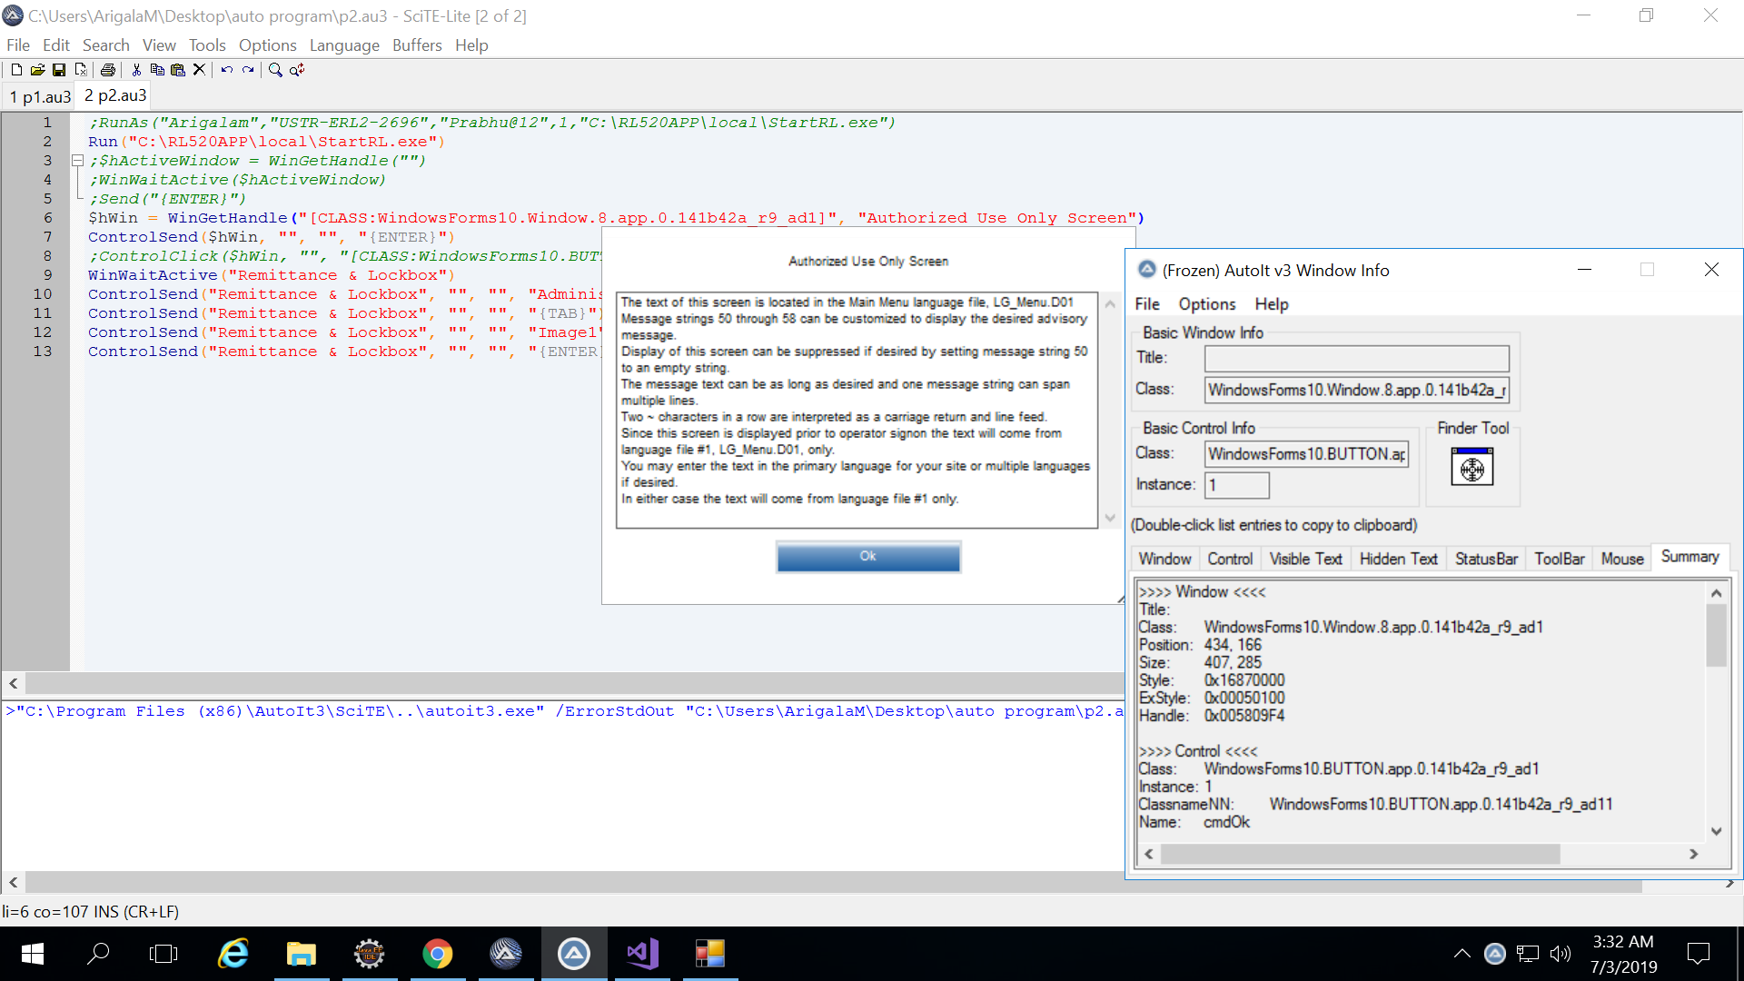The width and height of the screenshot is (1744, 981).
Task: Open SciTE File menu
Action: click(x=18, y=45)
